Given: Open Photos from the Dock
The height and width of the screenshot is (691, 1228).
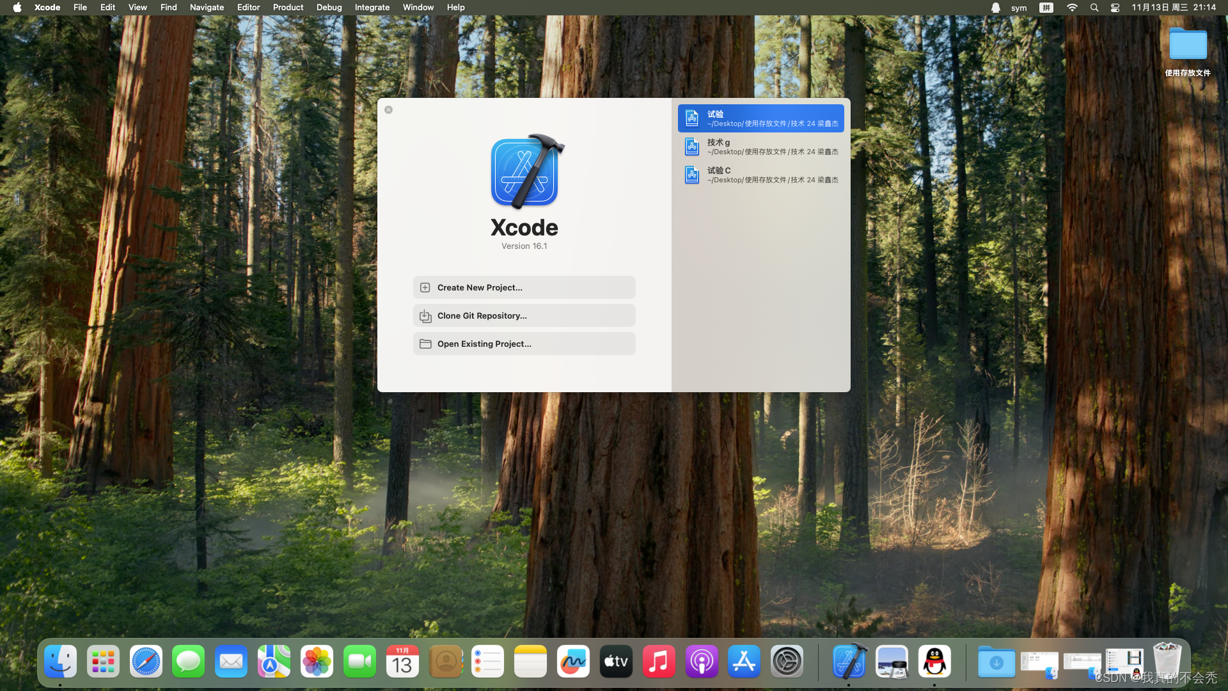Looking at the screenshot, I should (317, 662).
